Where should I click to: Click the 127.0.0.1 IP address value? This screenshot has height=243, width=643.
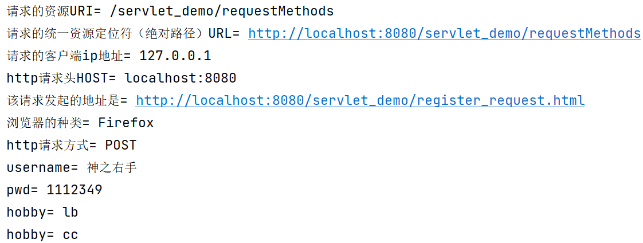tap(175, 56)
